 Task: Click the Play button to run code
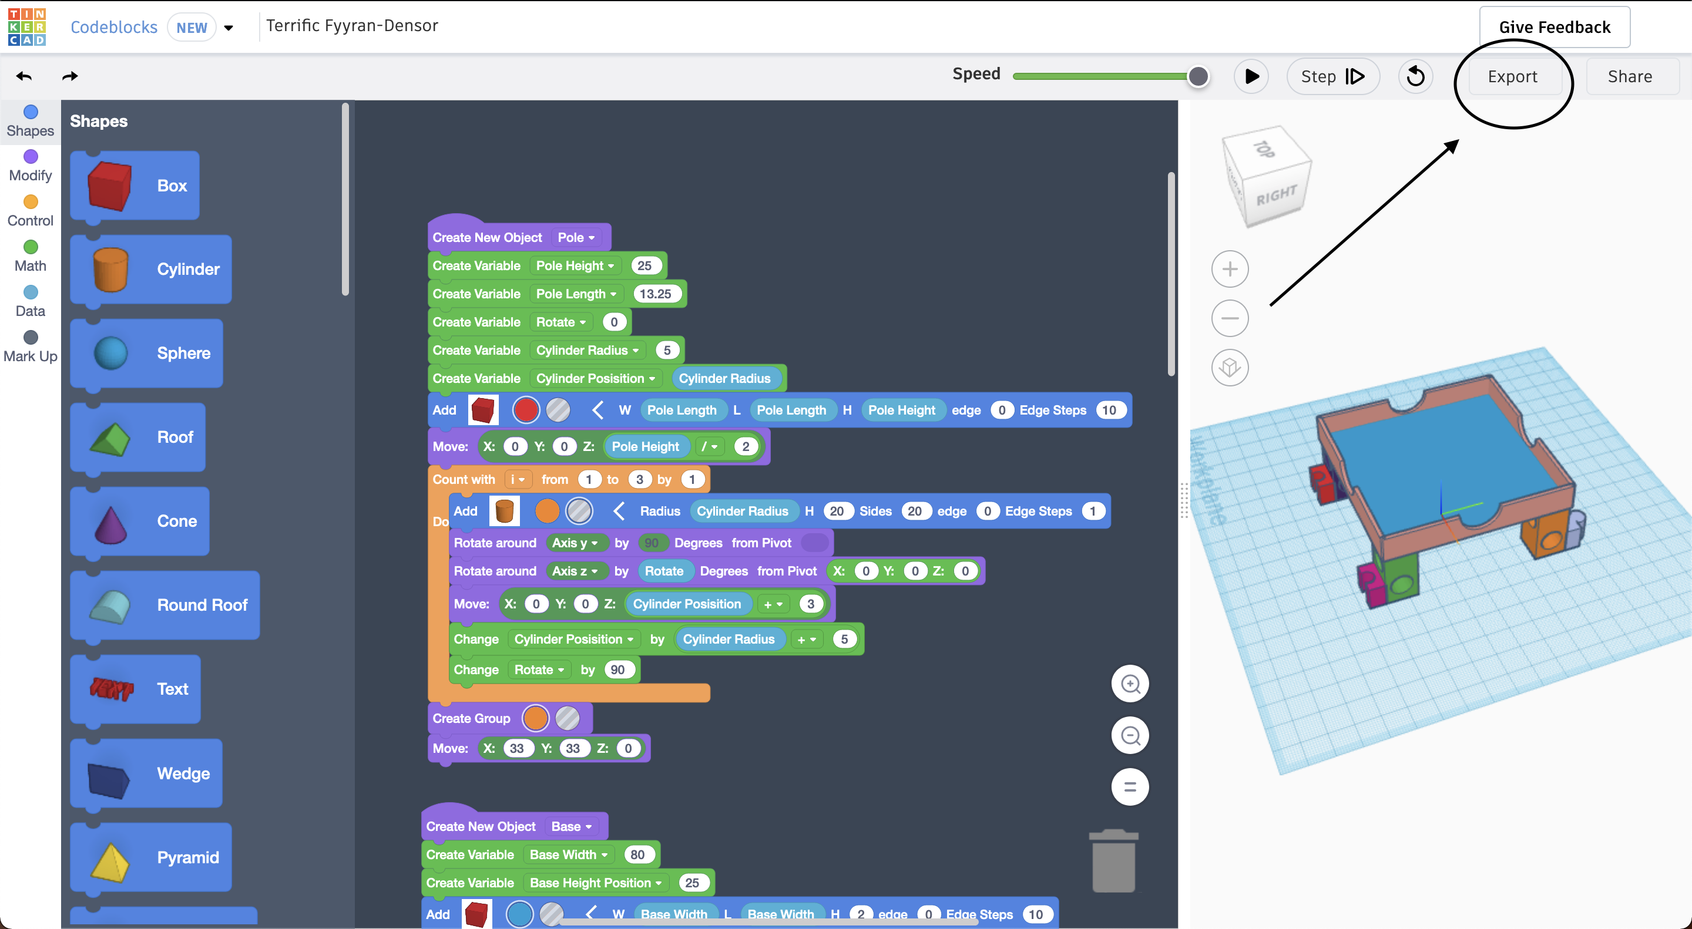pyautogui.click(x=1251, y=76)
